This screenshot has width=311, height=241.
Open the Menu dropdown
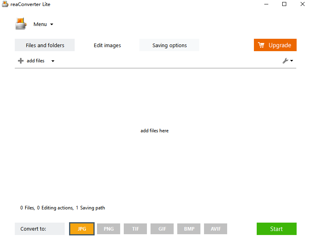click(x=43, y=24)
